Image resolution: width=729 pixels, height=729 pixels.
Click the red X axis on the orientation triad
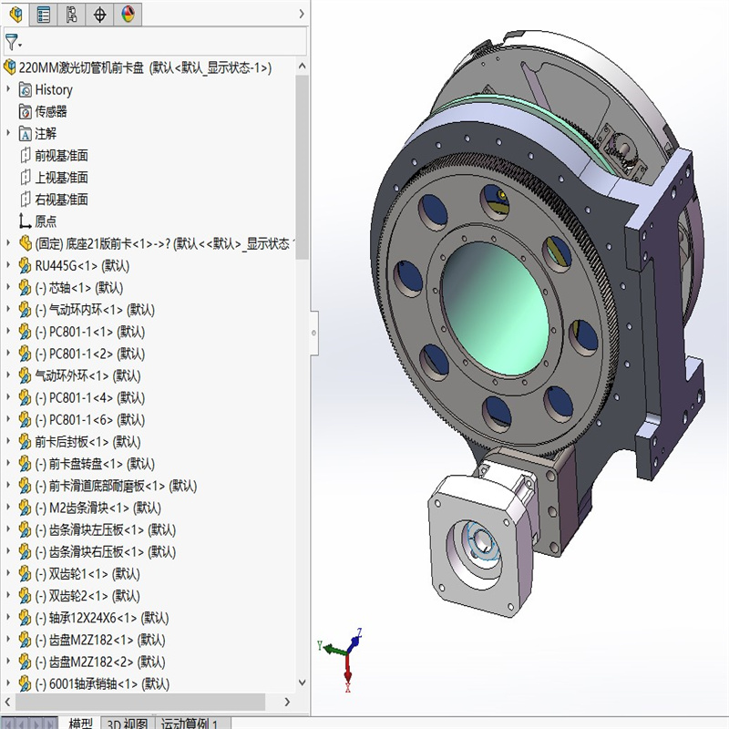[x=349, y=674]
